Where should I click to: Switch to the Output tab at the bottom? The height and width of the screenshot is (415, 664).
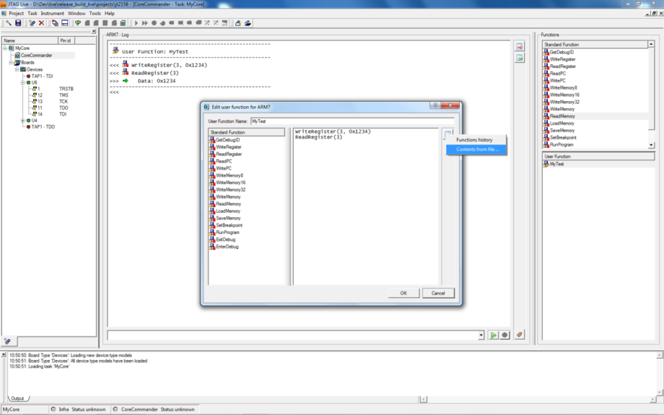18,398
